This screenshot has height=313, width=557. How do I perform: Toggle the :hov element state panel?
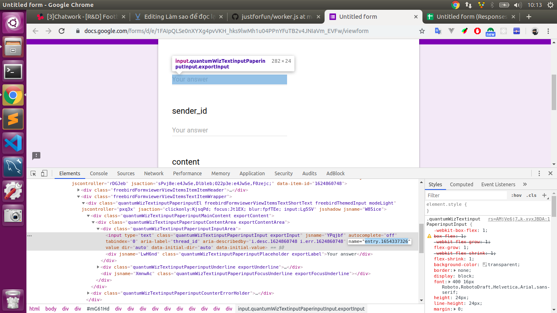pyautogui.click(x=516, y=195)
